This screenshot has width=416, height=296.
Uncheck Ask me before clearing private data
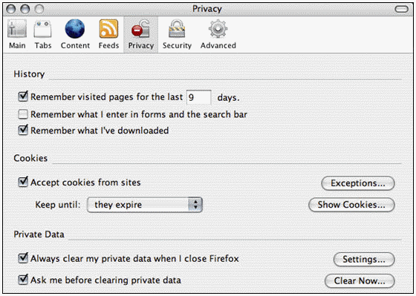click(x=23, y=280)
